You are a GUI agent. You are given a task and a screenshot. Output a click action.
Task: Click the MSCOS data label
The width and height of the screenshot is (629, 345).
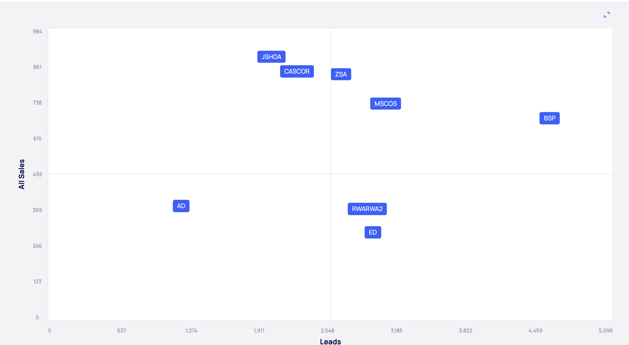pyautogui.click(x=385, y=104)
